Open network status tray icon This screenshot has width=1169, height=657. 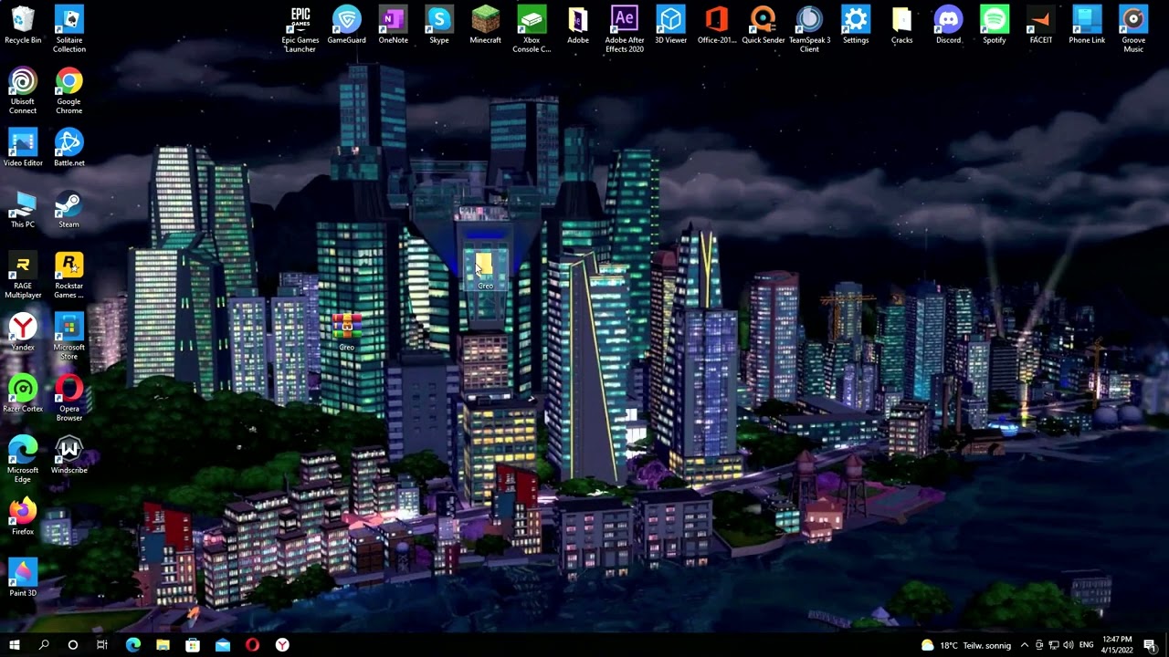click(1053, 645)
